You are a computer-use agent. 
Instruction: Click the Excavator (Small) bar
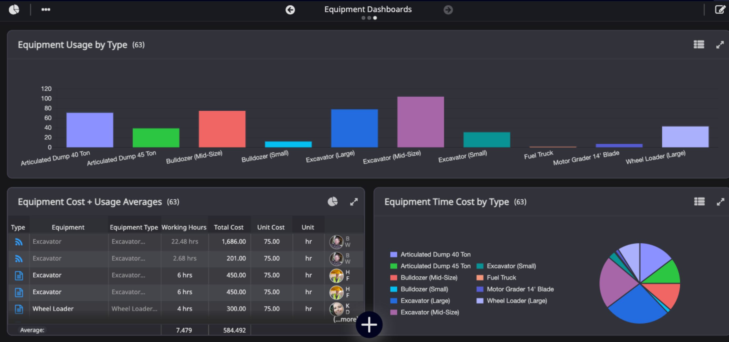[x=487, y=140]
